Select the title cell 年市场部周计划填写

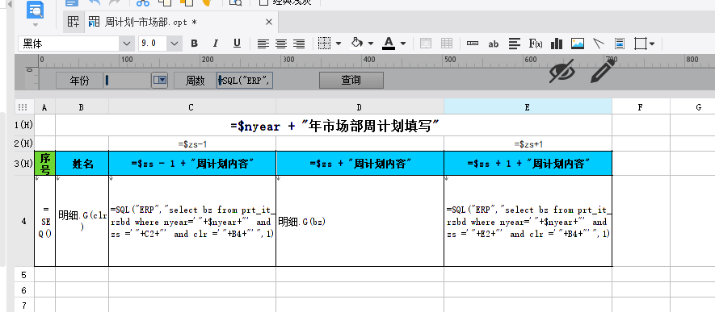334,126
